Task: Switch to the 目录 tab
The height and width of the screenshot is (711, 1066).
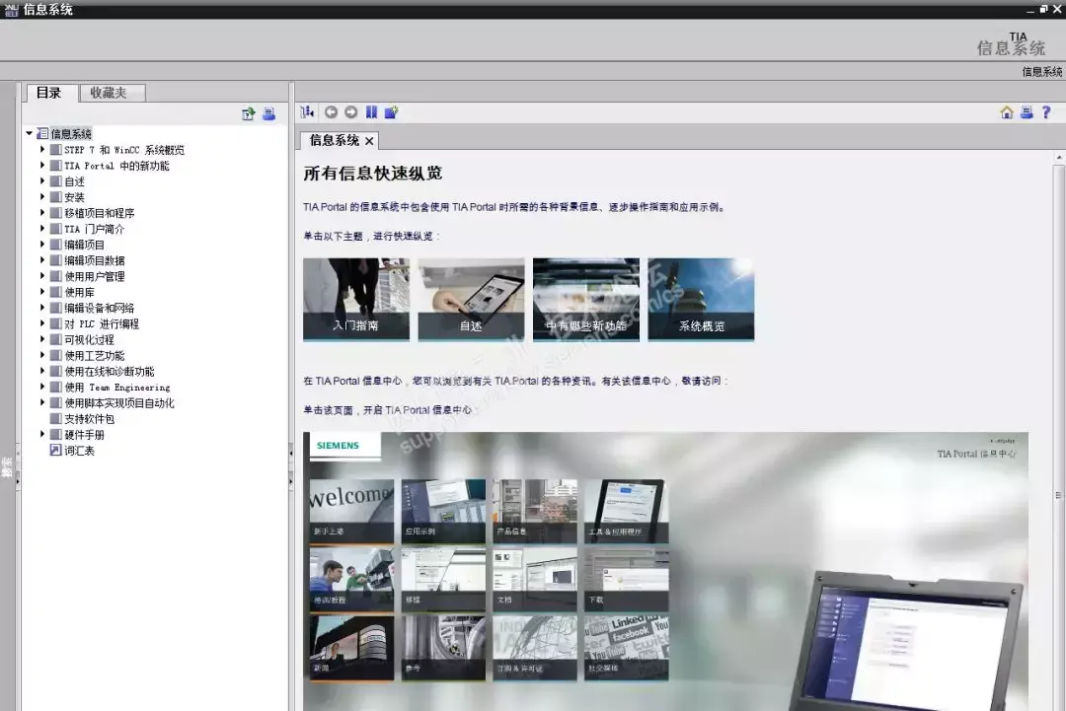Action: 49,93
